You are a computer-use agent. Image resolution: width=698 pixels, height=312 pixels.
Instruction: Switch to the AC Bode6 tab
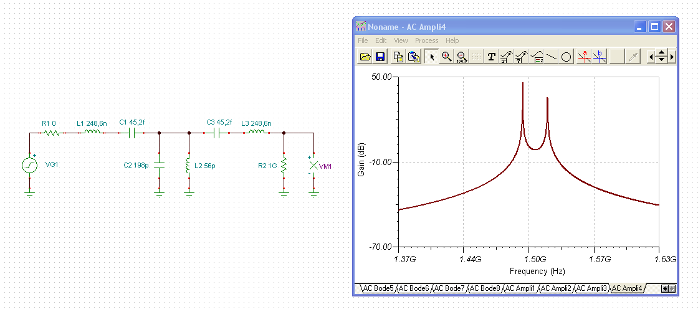(x=414, y=288)
